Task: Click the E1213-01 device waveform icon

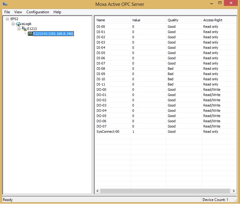Action: click(30, 34)
